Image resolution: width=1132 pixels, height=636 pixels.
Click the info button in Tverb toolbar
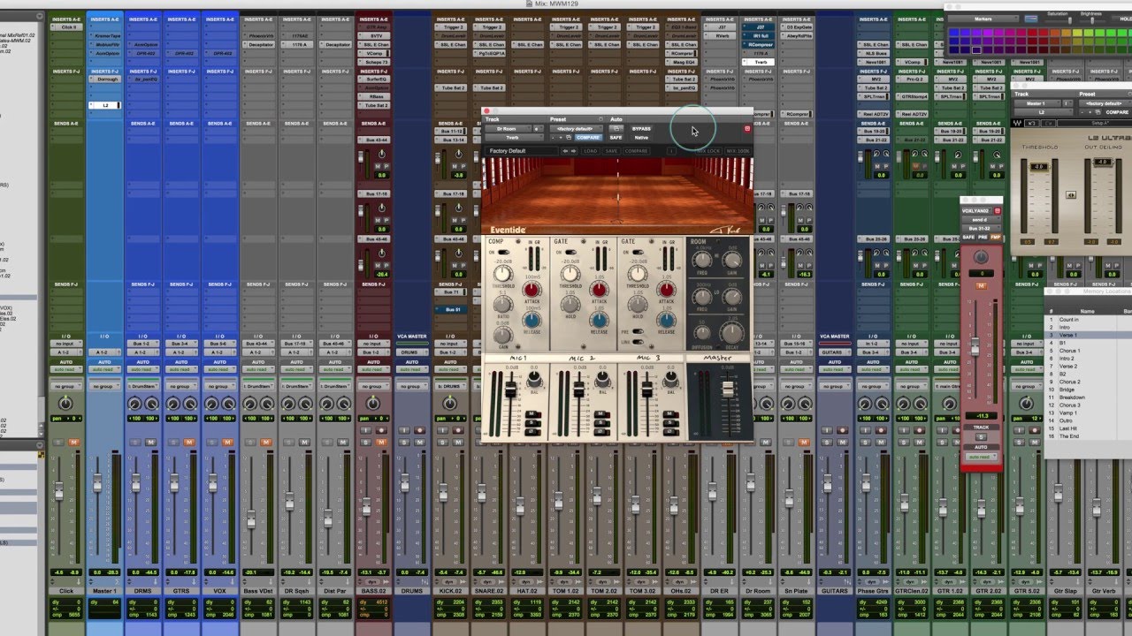point(671,151)
